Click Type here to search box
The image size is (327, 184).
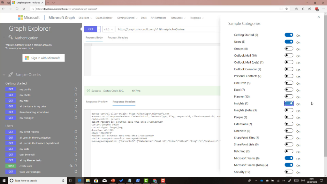coord(38,180)
